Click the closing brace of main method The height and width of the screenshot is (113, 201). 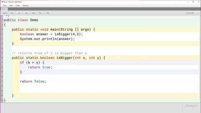coord(13,44)
